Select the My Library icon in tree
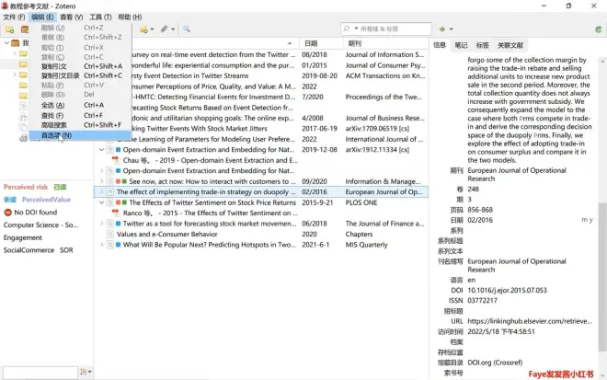The width and height of the screenshot is (607, 380). pos(16,42)
